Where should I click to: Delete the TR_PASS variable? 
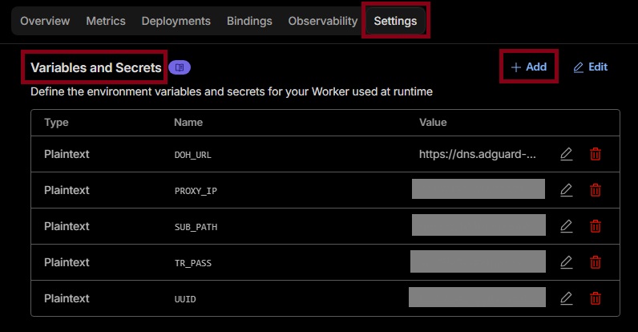click(x=596, y=262)
